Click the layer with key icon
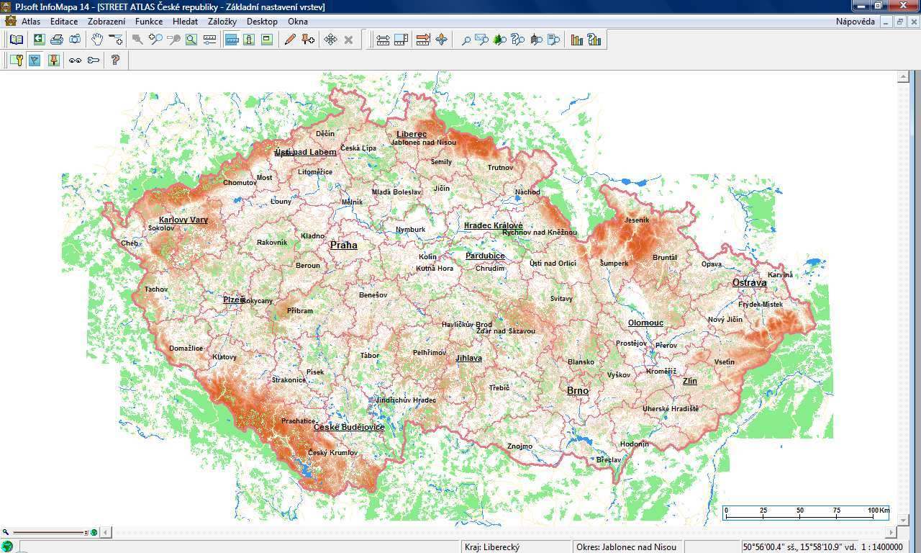The height and width of the screenshot is (553, 921). 16,60
